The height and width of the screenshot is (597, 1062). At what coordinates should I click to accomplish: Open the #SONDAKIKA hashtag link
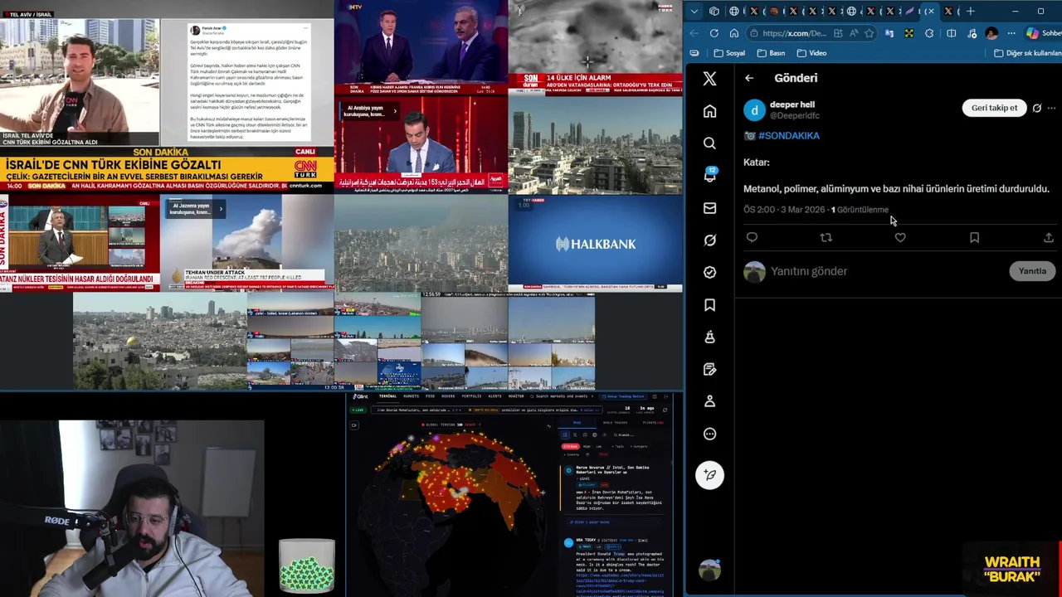tap(788, 135)
